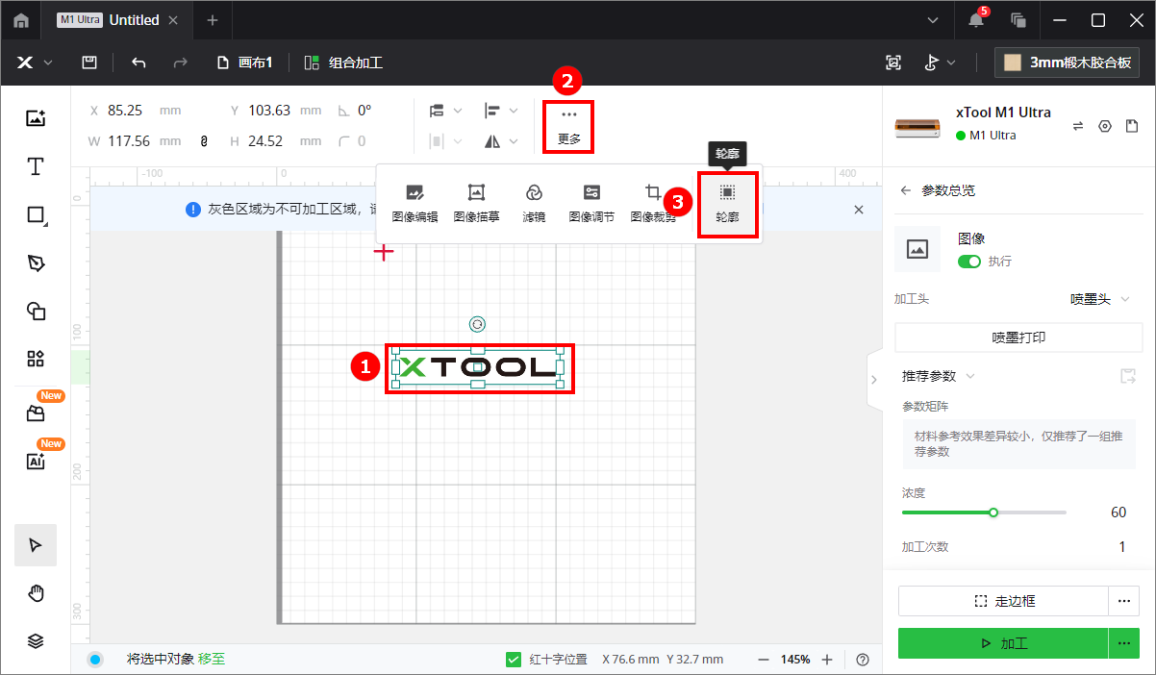Select 图像裁剪 crop option
Viewport: 1156px width, 675px height.
pos(653,203)
